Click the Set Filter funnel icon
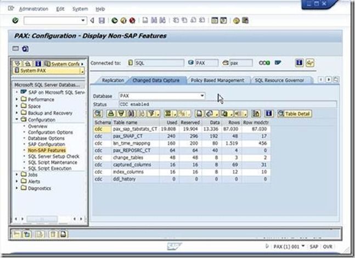The width and height of the screenshot is (355, 258). (x=152, y=114)
